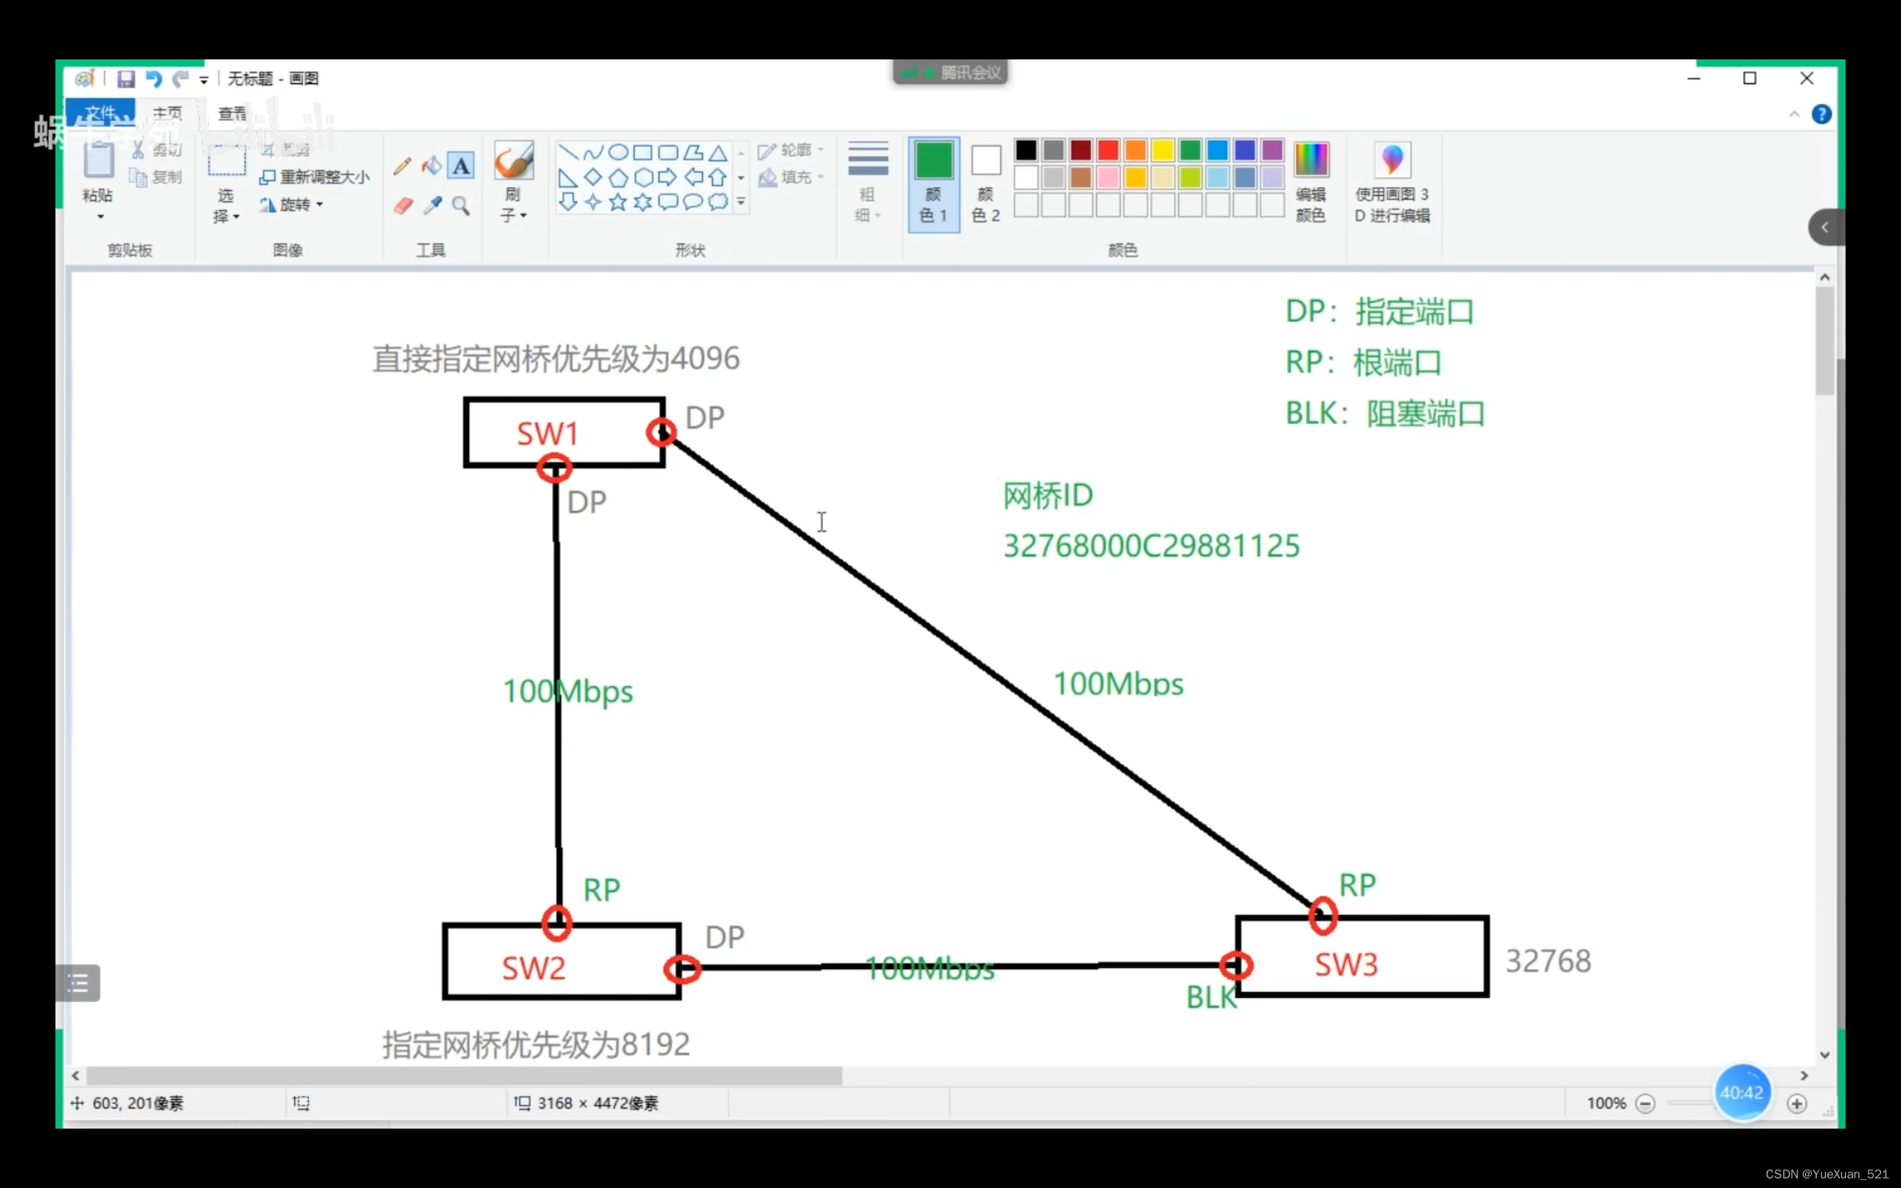Pick the black color swatch
This screenshot has height=1188, width=1901.
(1026, 149)
